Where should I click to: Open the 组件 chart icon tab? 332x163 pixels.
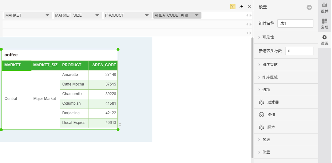coord(325,7)
